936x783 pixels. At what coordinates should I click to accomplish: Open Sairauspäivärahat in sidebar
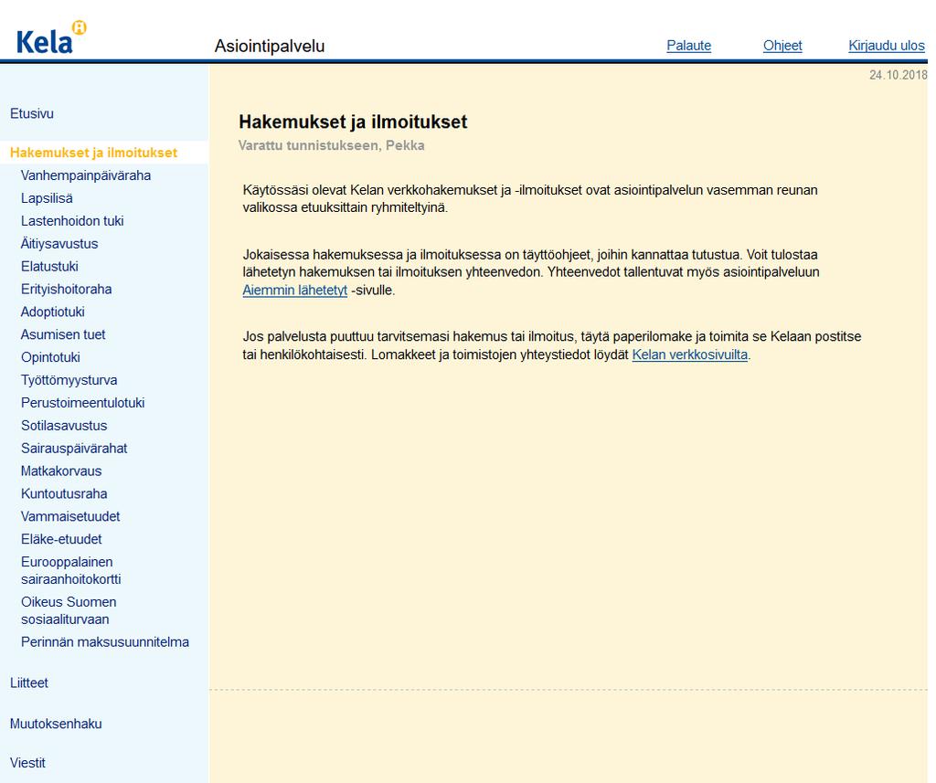(x=74, y=449)
